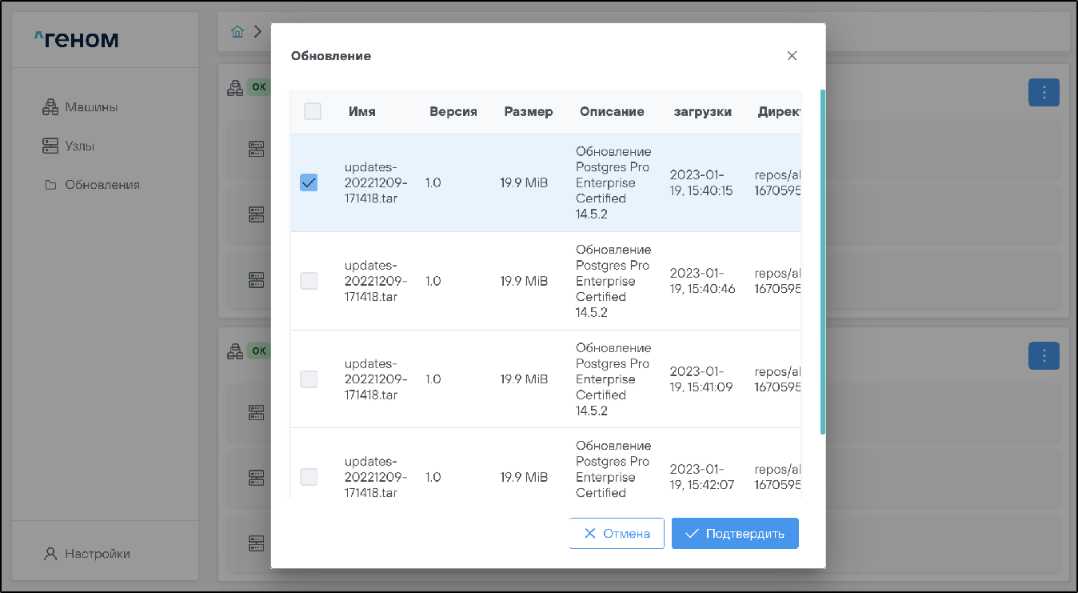Viewport: 1078px width, 593px height.
Task: Close the Обновление dialog with the X
Action: pos(792,56)
